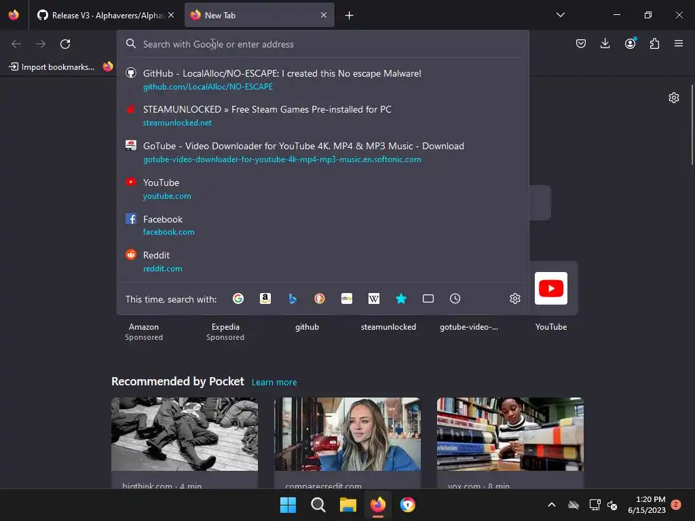Open vox.com Pocket story thumbnail
The height and width of the screenshot is (521, 695).
click(x=510, y=434)
